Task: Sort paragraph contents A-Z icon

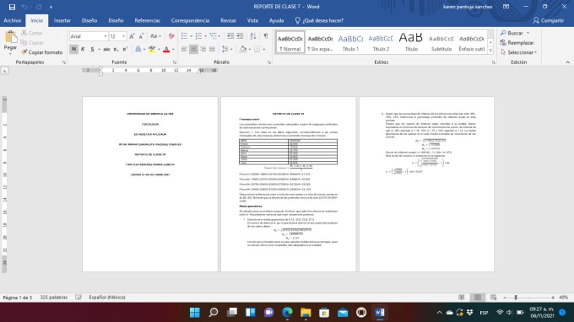Action: click(253, 35)
